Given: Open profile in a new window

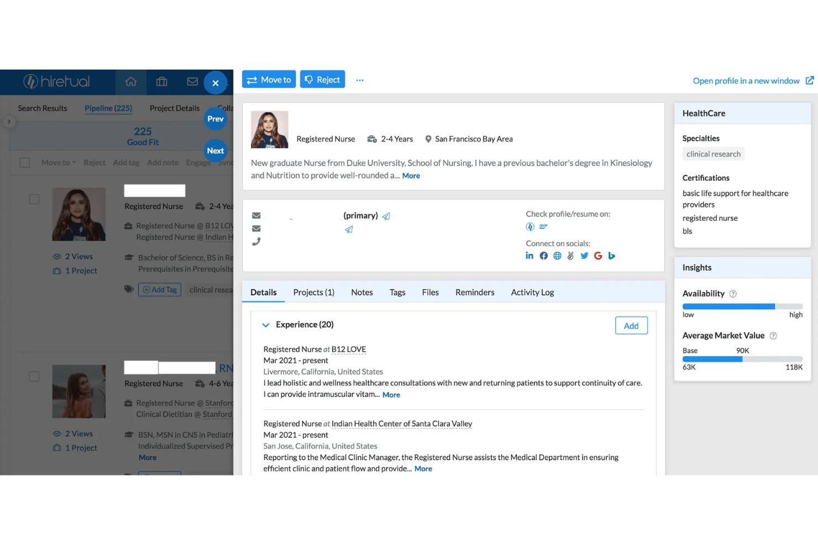Looking at the screenshot, I should coord(746,81).
